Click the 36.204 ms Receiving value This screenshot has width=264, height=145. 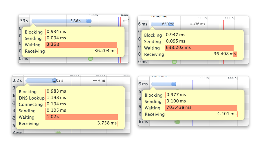[x=105, y=51]
